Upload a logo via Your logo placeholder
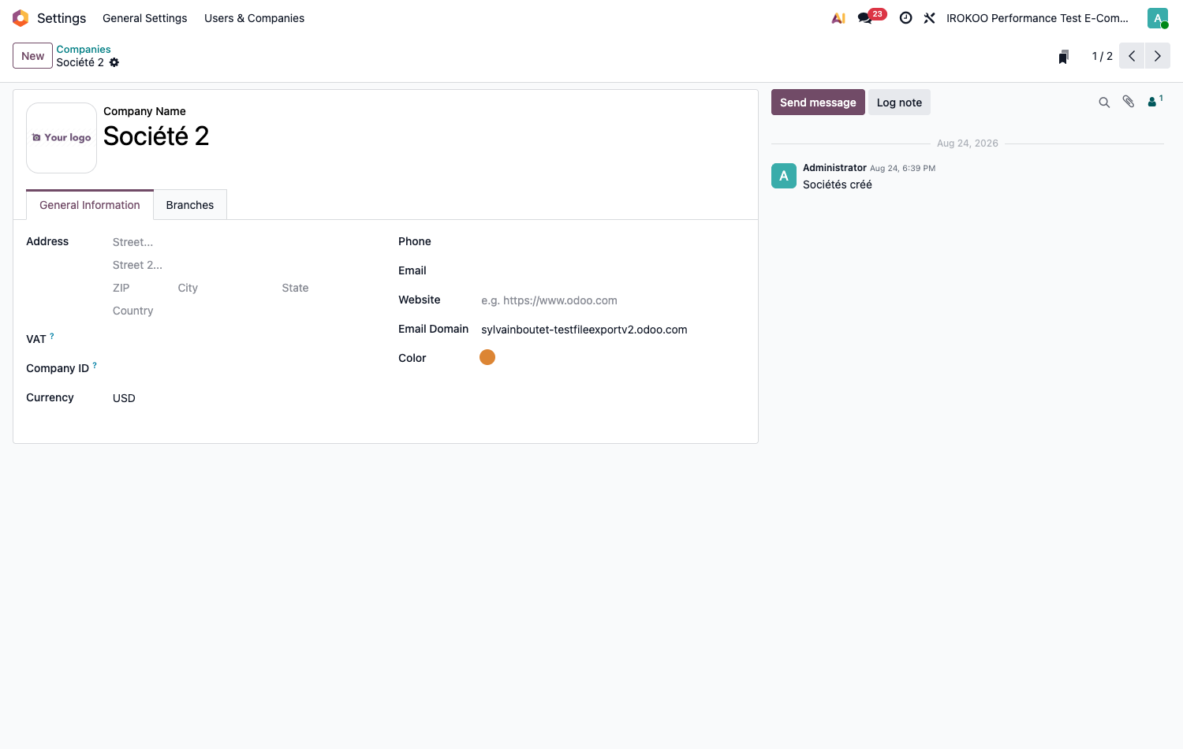 pyautogui.click(x=62, y=138)
